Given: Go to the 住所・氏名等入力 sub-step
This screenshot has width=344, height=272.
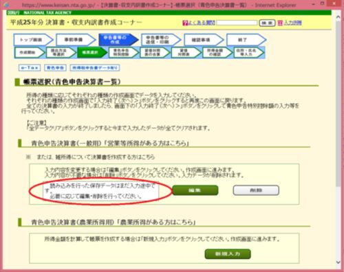Looking at the screenshot, I should click(x=249, y=52).
